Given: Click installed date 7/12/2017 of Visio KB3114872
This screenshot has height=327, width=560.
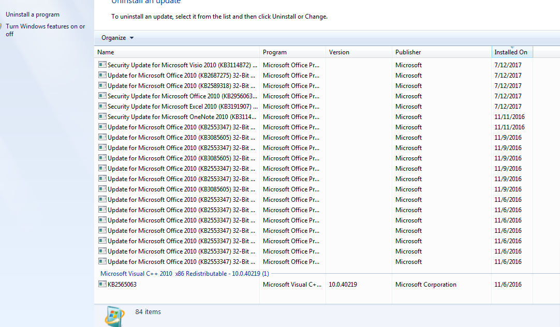Looking at the screenshot, I should point(508,65).
